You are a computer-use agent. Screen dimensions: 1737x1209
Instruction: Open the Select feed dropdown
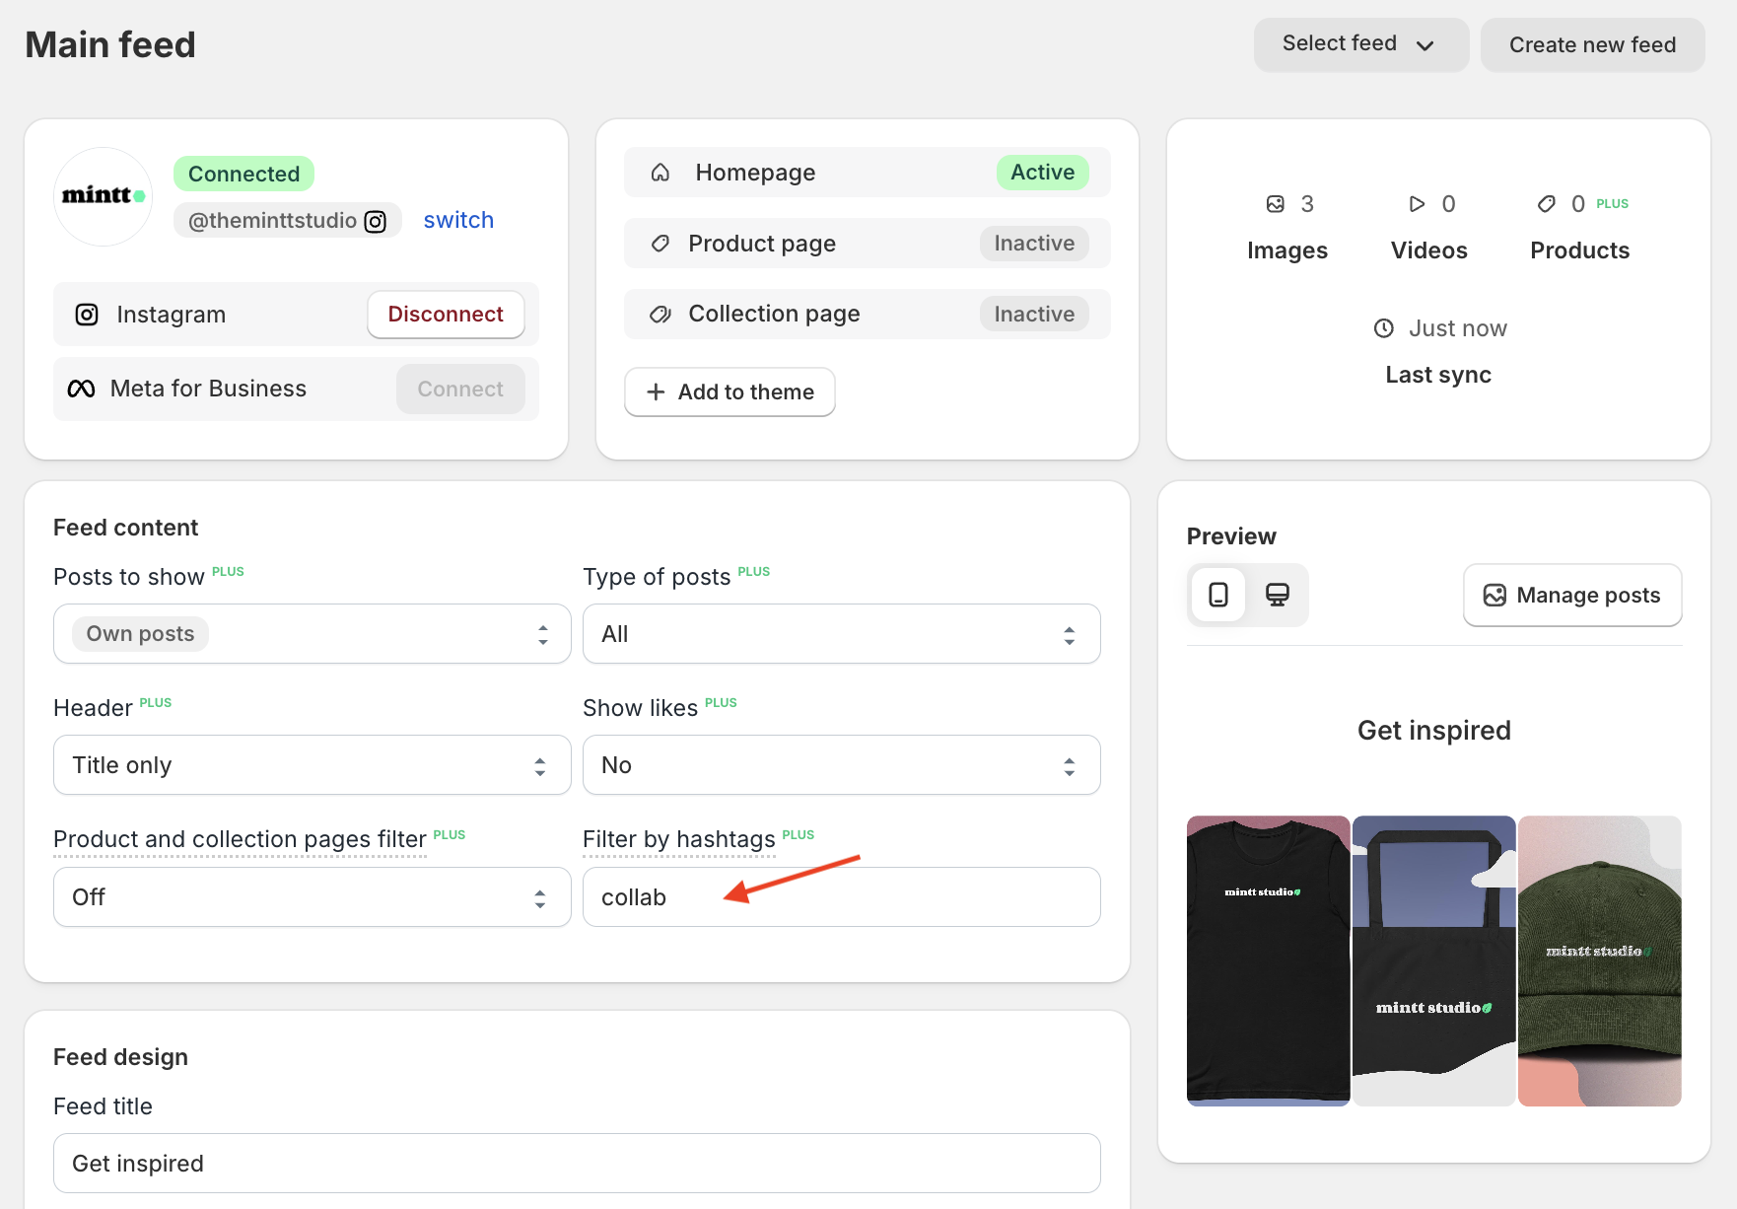coord(1360,44)
